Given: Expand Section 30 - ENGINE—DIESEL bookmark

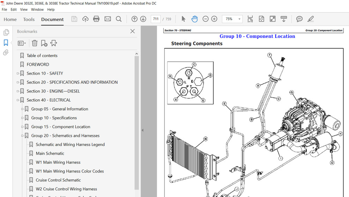Looking at the screenshot, I should [18, 91].
